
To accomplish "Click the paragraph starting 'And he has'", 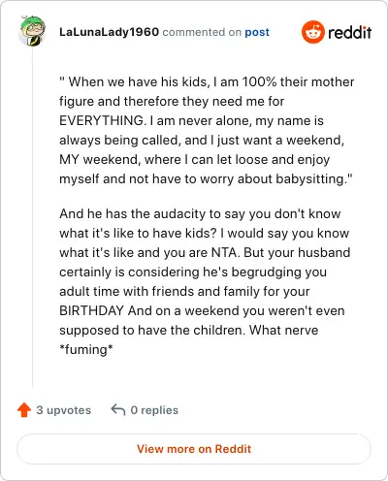I will pyautogui.click(x=205, y=281).
